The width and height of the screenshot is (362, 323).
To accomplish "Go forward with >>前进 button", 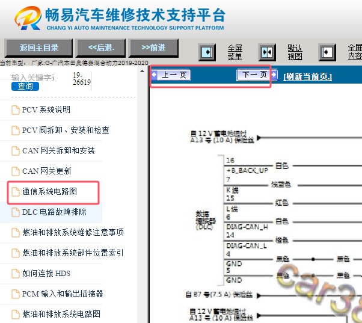I will (153, 48).
